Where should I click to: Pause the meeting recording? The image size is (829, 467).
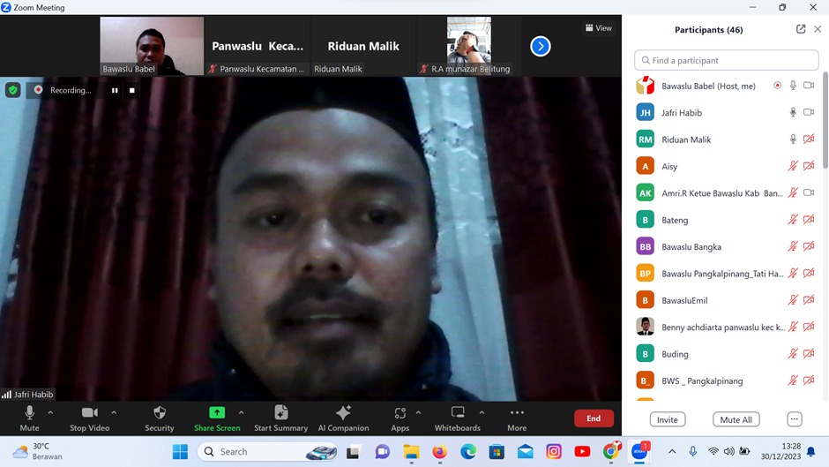point(115,90)
